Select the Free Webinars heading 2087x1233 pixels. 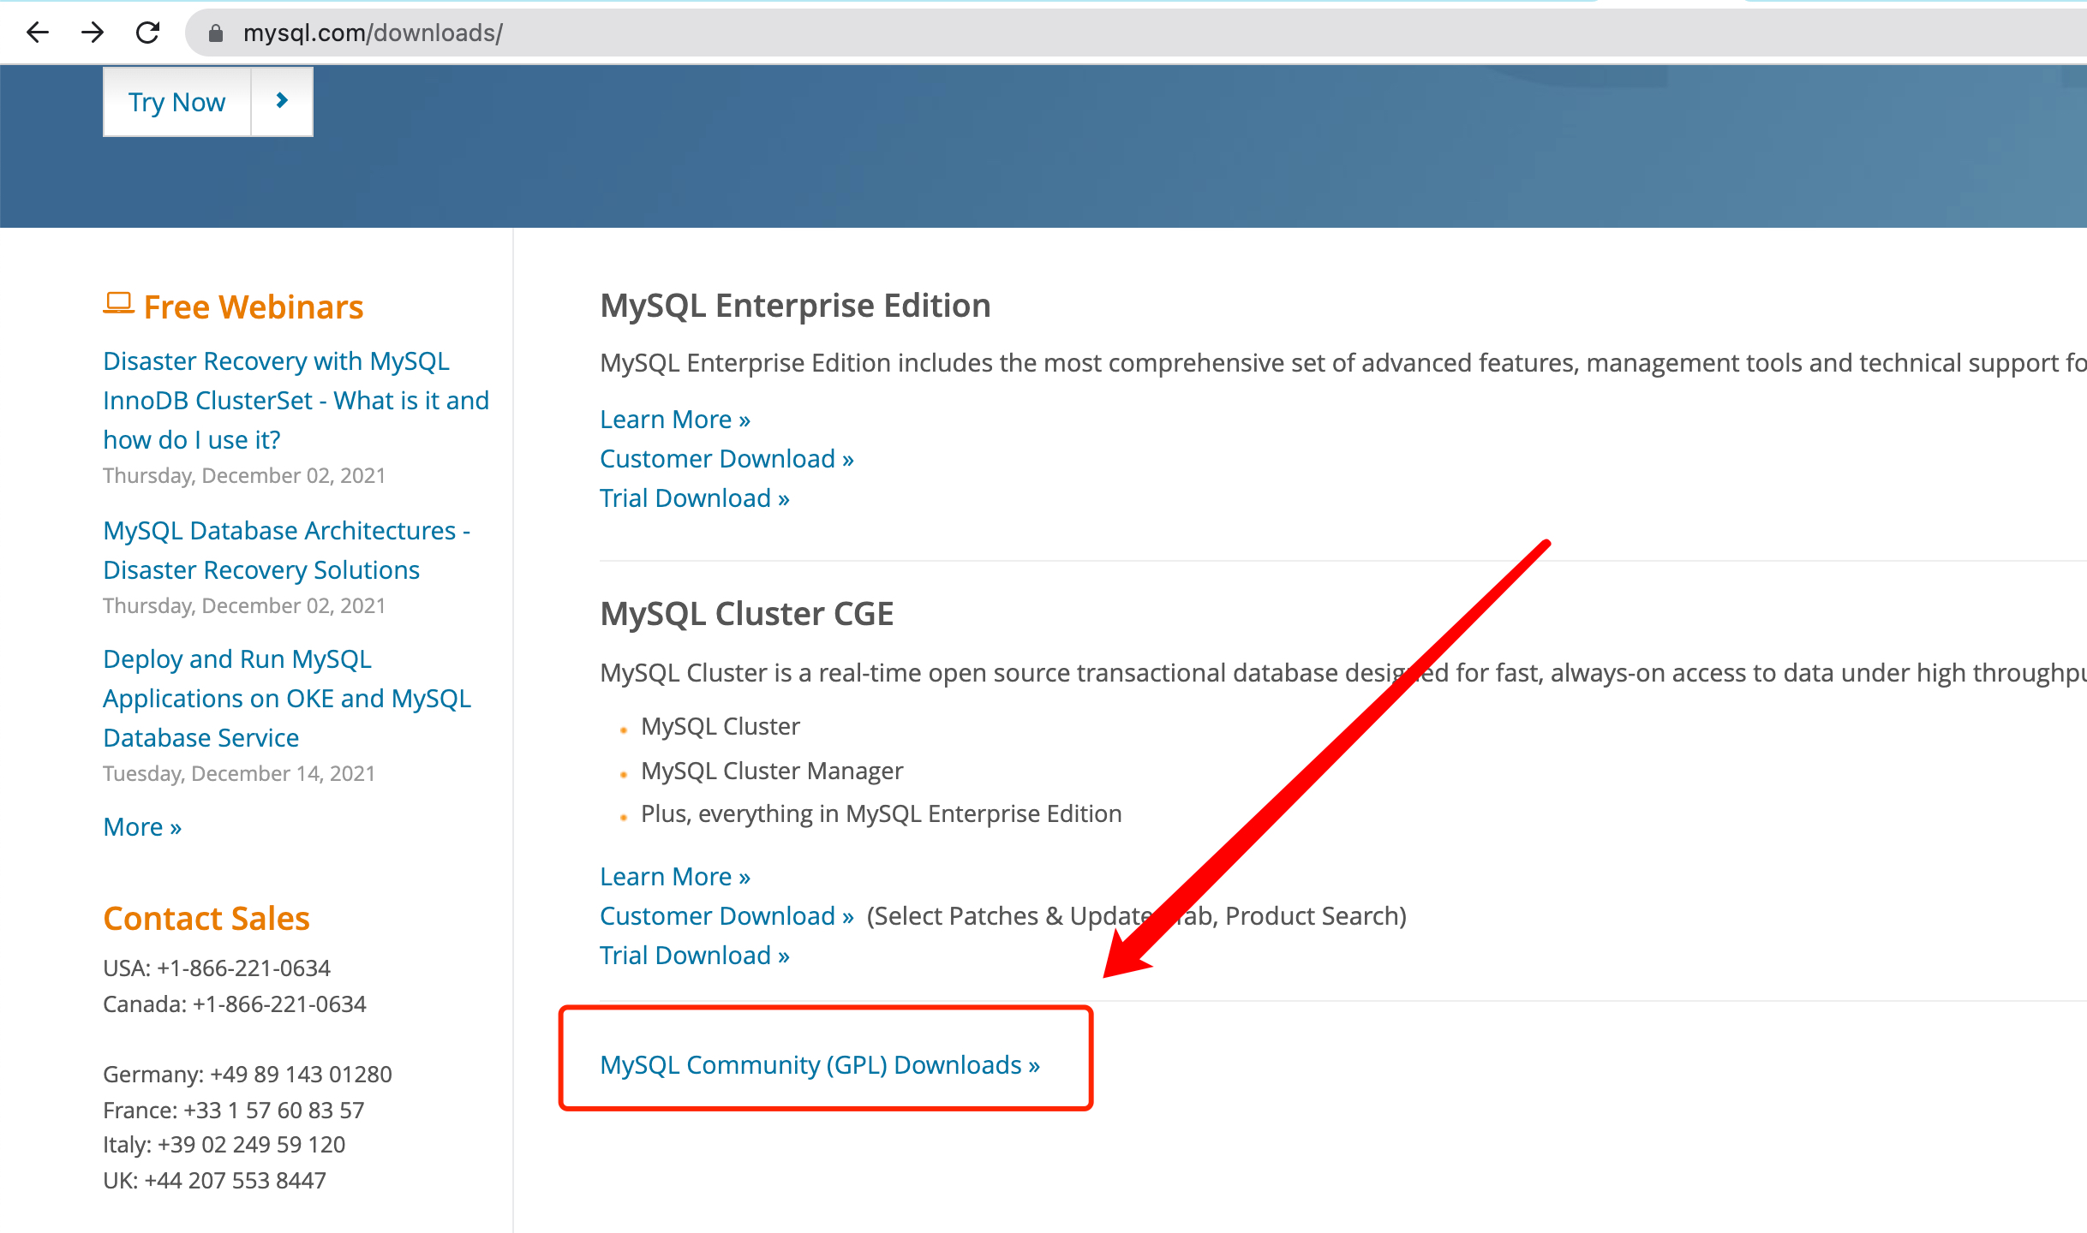point(253,307)
